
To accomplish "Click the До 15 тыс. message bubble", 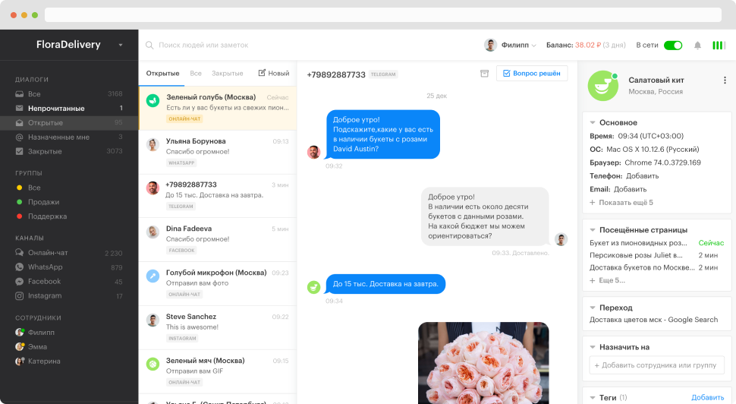I will tap(385, 284).
